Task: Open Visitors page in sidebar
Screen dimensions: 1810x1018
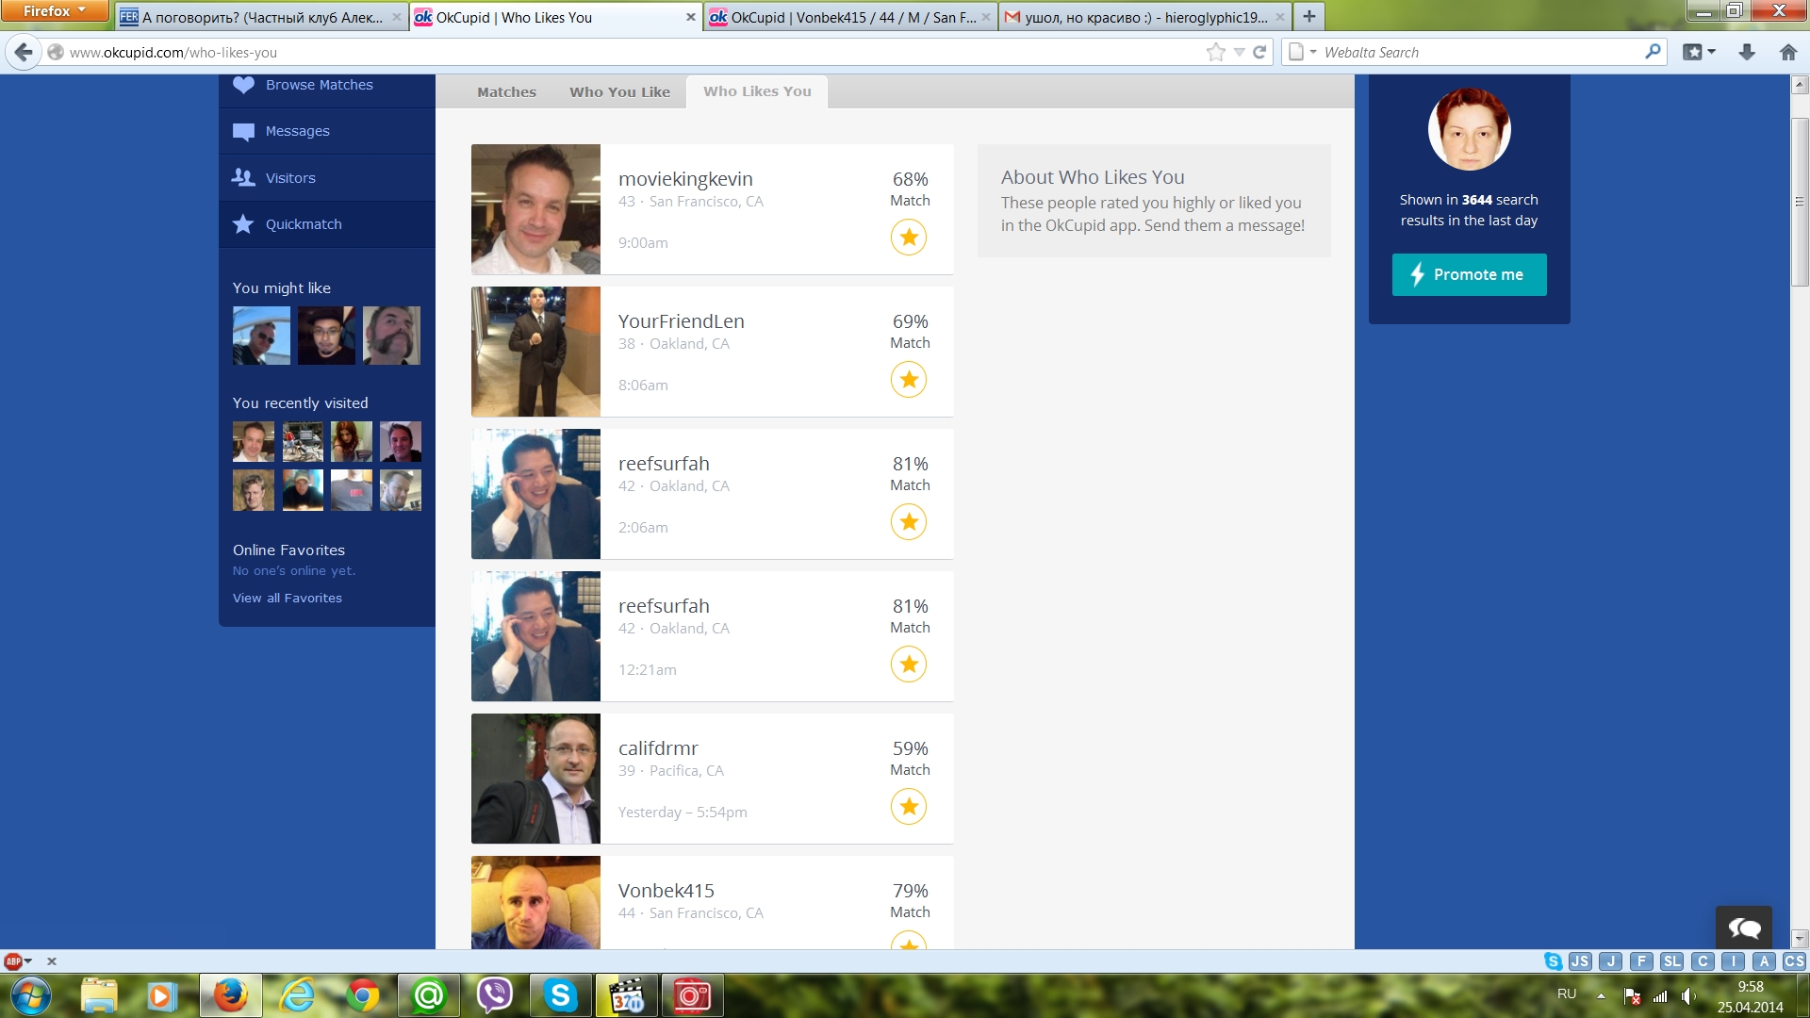Action: coord(289,178)
